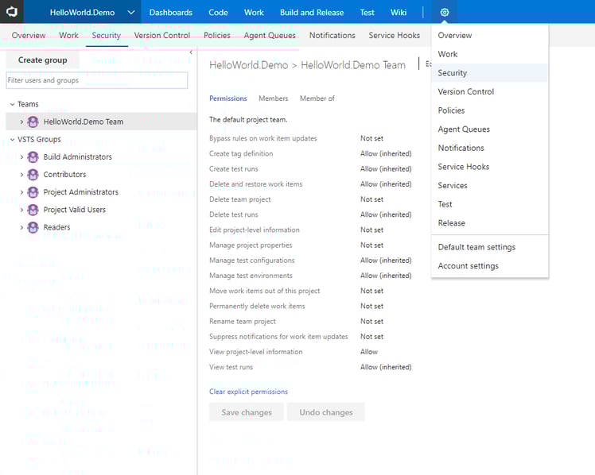Click the Build Administrators group icon

point(33,156)
